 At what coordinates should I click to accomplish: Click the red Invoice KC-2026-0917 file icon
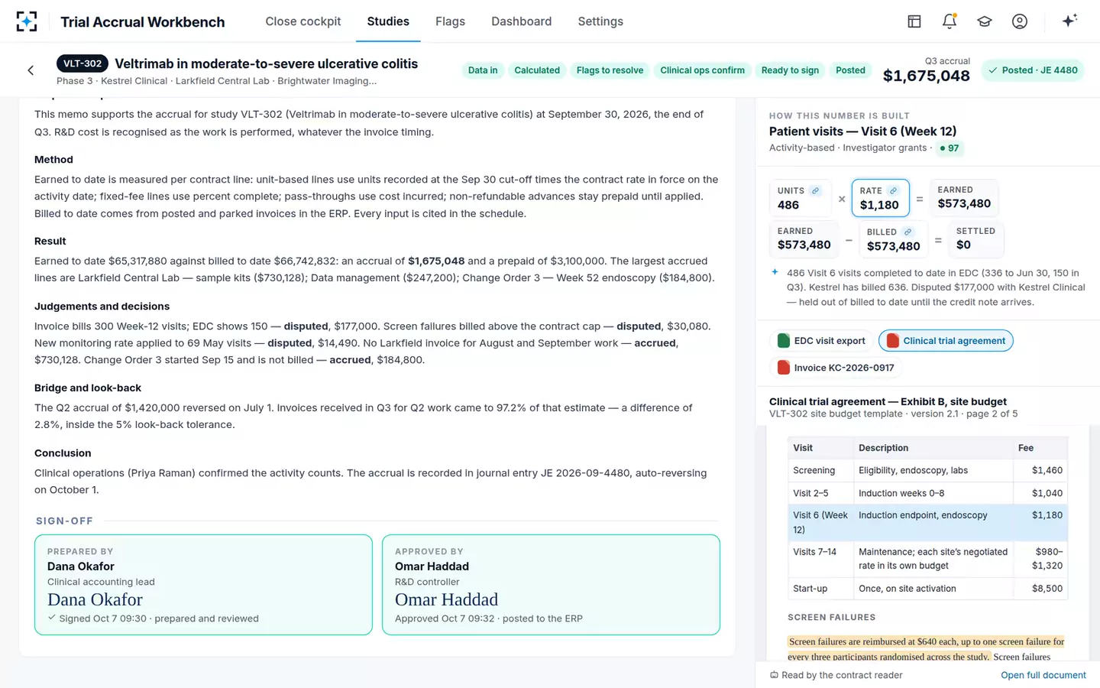[x=783, y=368]
